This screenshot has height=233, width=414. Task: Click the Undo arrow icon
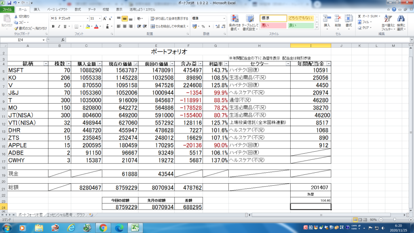15,3
